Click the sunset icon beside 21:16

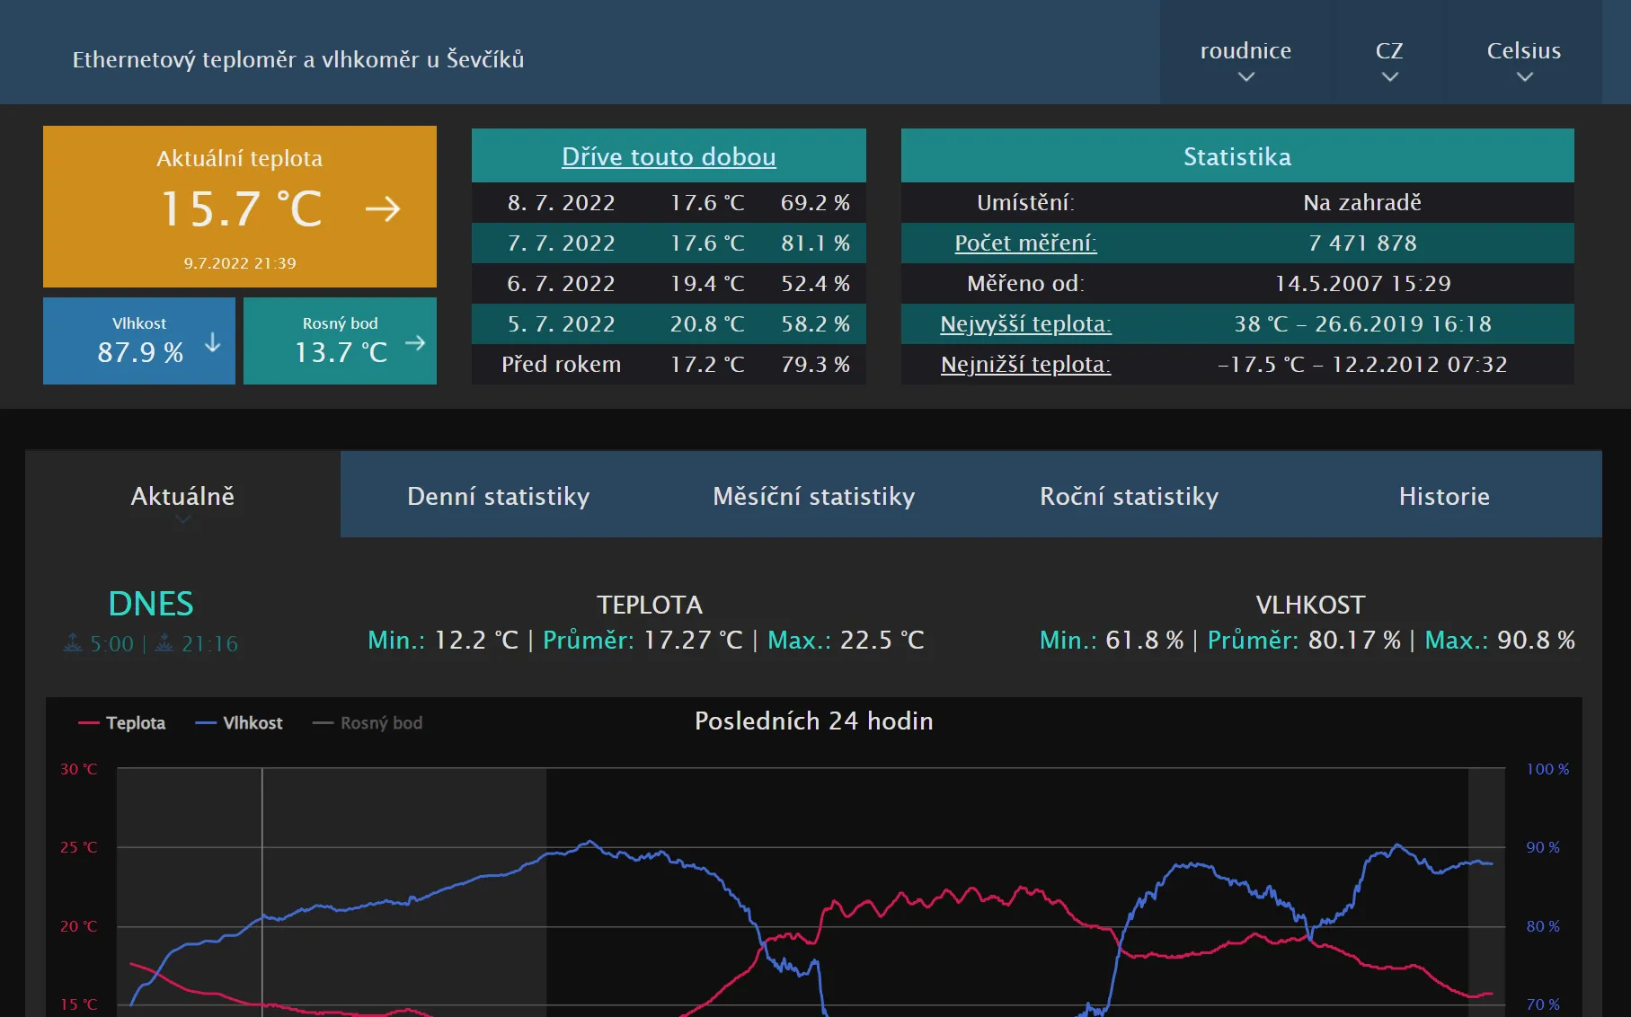(x=164, y=642)
